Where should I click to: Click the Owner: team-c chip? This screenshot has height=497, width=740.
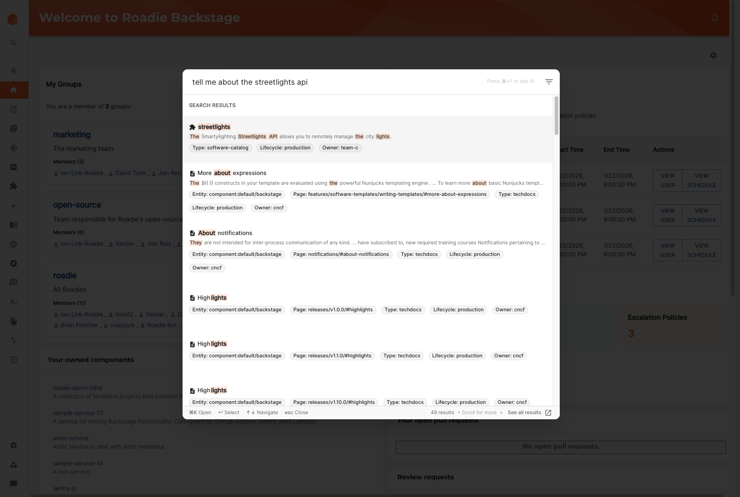pos(340,148)
